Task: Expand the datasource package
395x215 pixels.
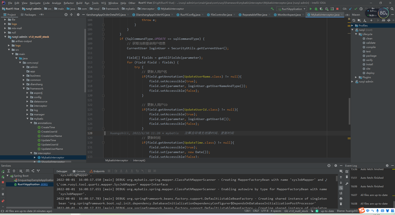Action: (x=28, y=102)
